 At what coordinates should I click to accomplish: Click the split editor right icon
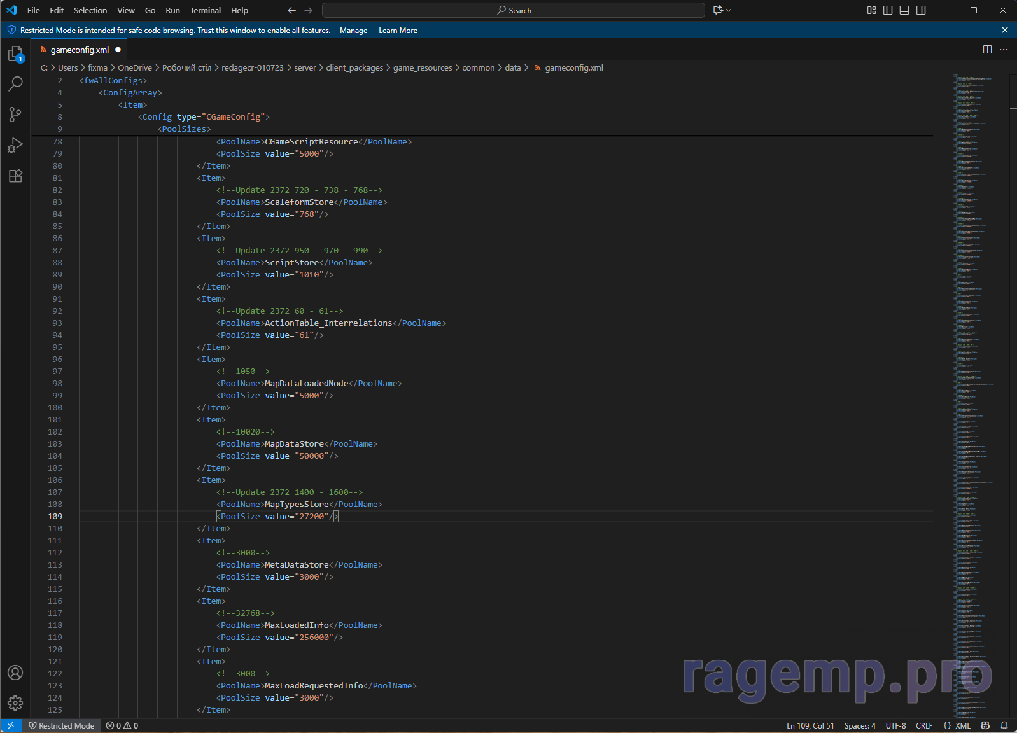[987, 50]
